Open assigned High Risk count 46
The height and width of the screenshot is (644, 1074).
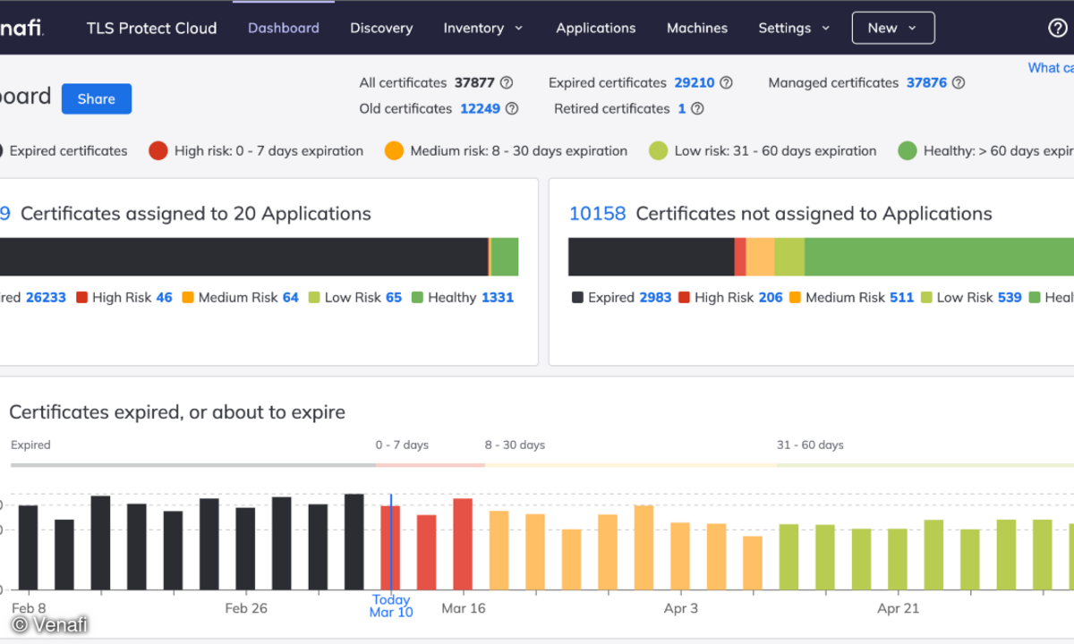click(x=164, y=297)
